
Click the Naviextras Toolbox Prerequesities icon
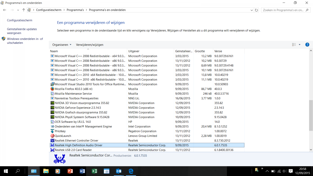pyautogui.click(x=52, y=98)
